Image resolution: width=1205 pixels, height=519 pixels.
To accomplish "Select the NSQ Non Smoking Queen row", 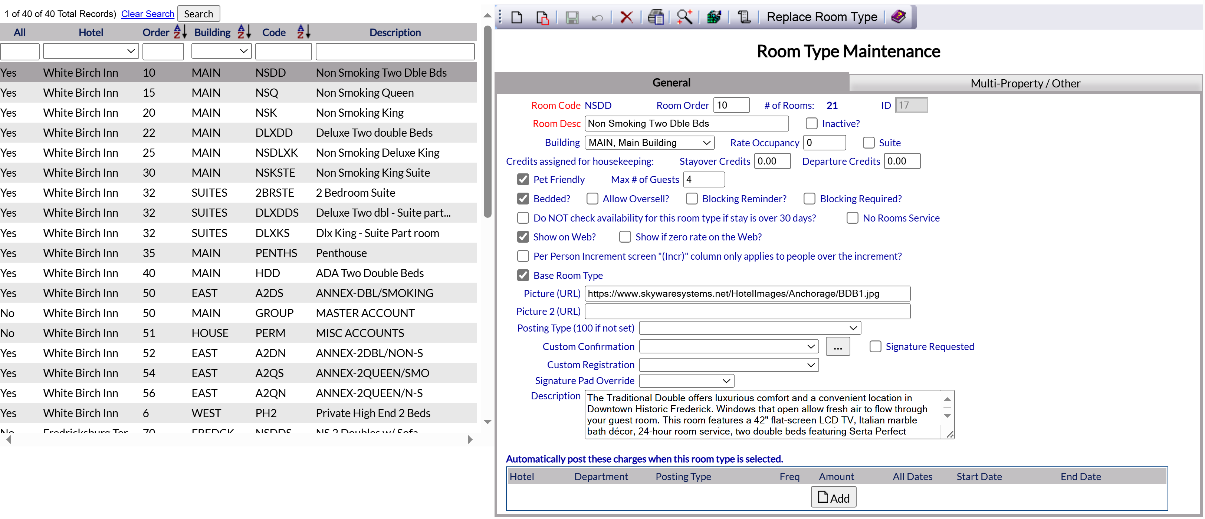I will (238, 93).
